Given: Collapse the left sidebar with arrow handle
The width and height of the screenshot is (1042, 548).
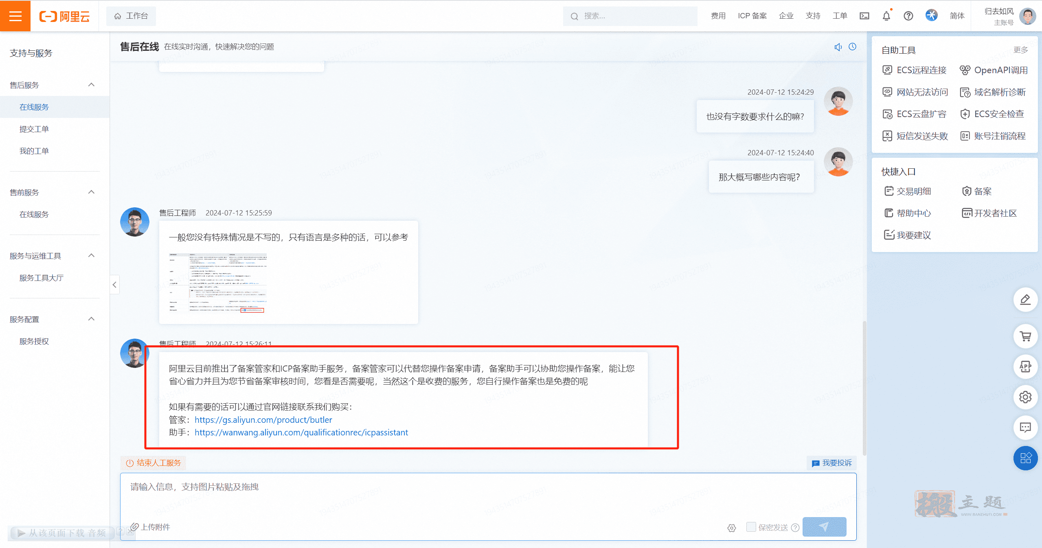Looking at the screenshot, I should (114, 285).
